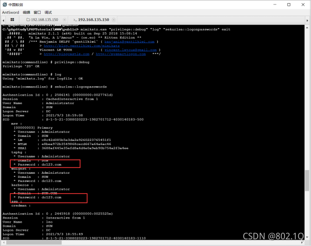
Task: Open the mysmartlogon.com link
Action: click(121, 54)
